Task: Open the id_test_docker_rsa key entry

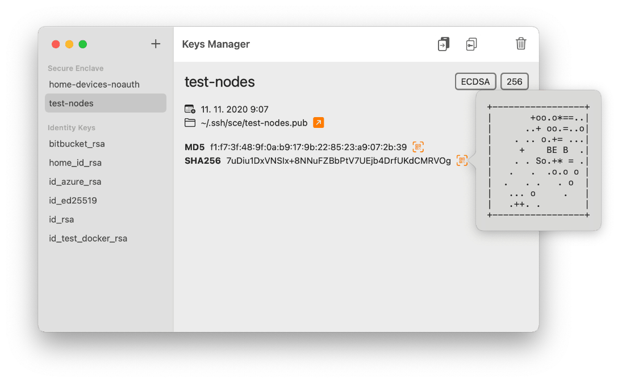Action: click(88, 238)
